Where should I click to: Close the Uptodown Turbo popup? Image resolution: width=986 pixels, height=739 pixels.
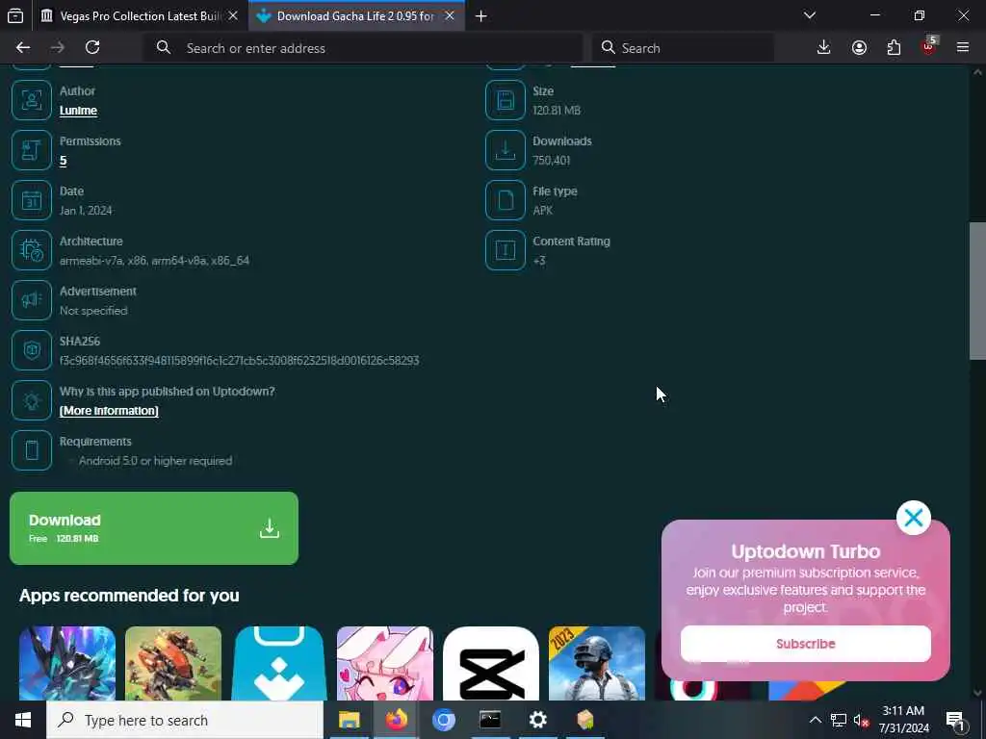coord(914,518)
